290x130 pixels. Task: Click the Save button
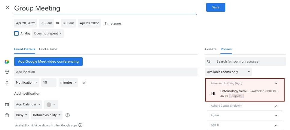tap(216, 7)
